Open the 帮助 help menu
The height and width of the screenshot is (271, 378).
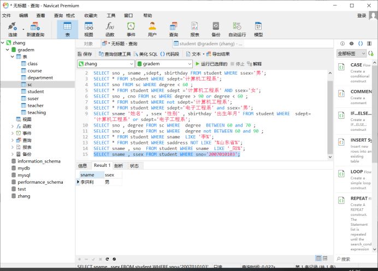pos(148,16)
